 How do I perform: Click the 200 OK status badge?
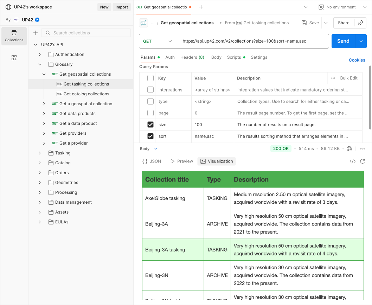point(281,148)
